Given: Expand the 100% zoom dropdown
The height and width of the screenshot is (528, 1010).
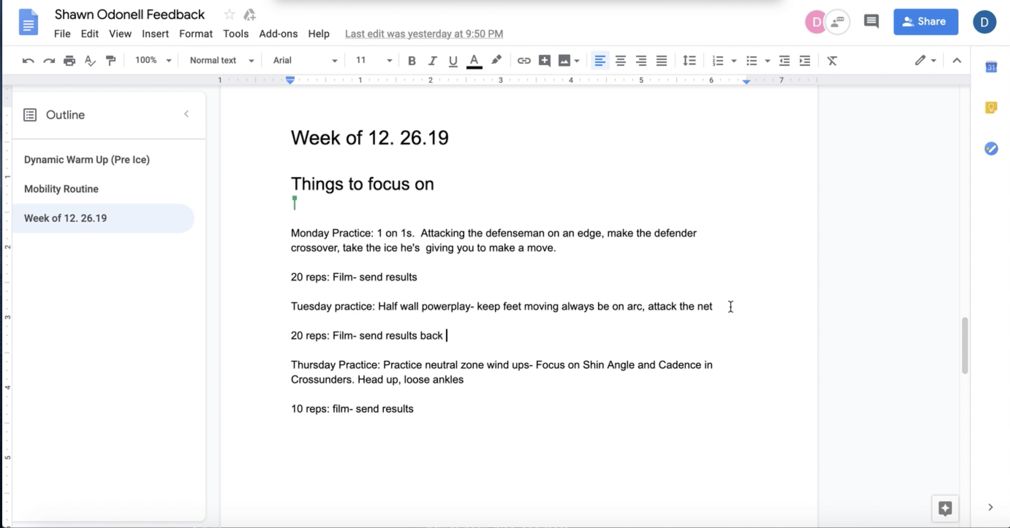Looking at the screenshot, I should tap(153, 60).
